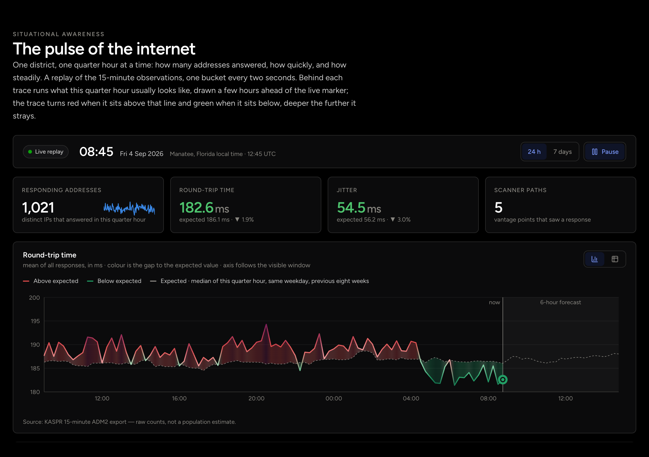Open the Scanner Paths card
649x457 pixels.
coord(560,205)
